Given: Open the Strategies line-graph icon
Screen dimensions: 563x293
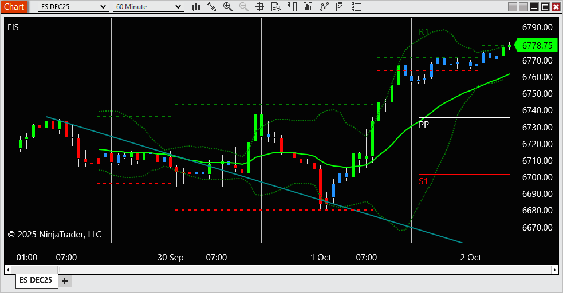Looking at the screenshot, I should [324, 7].
